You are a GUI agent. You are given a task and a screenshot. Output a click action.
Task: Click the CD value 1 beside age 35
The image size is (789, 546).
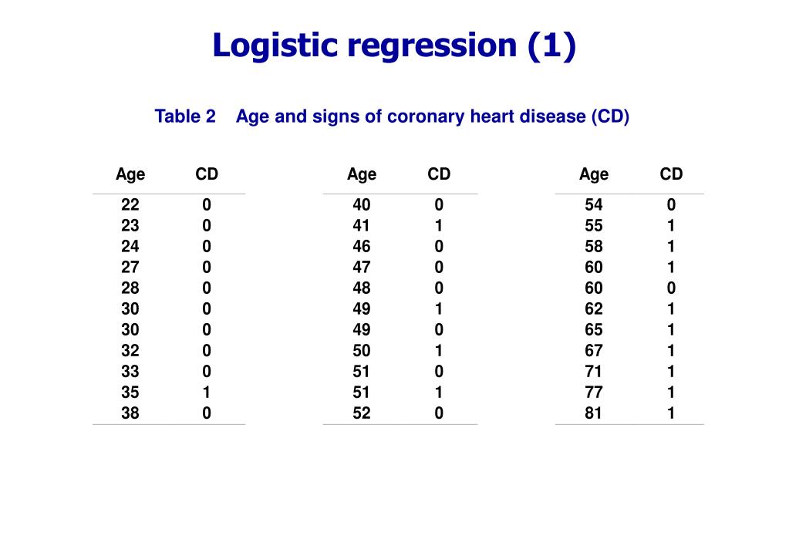pos(207,393)
